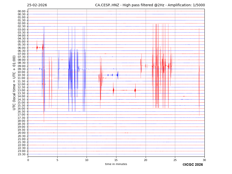Select x-axis tick label 30
Viewport: 232px width, 174px height.
204,160
